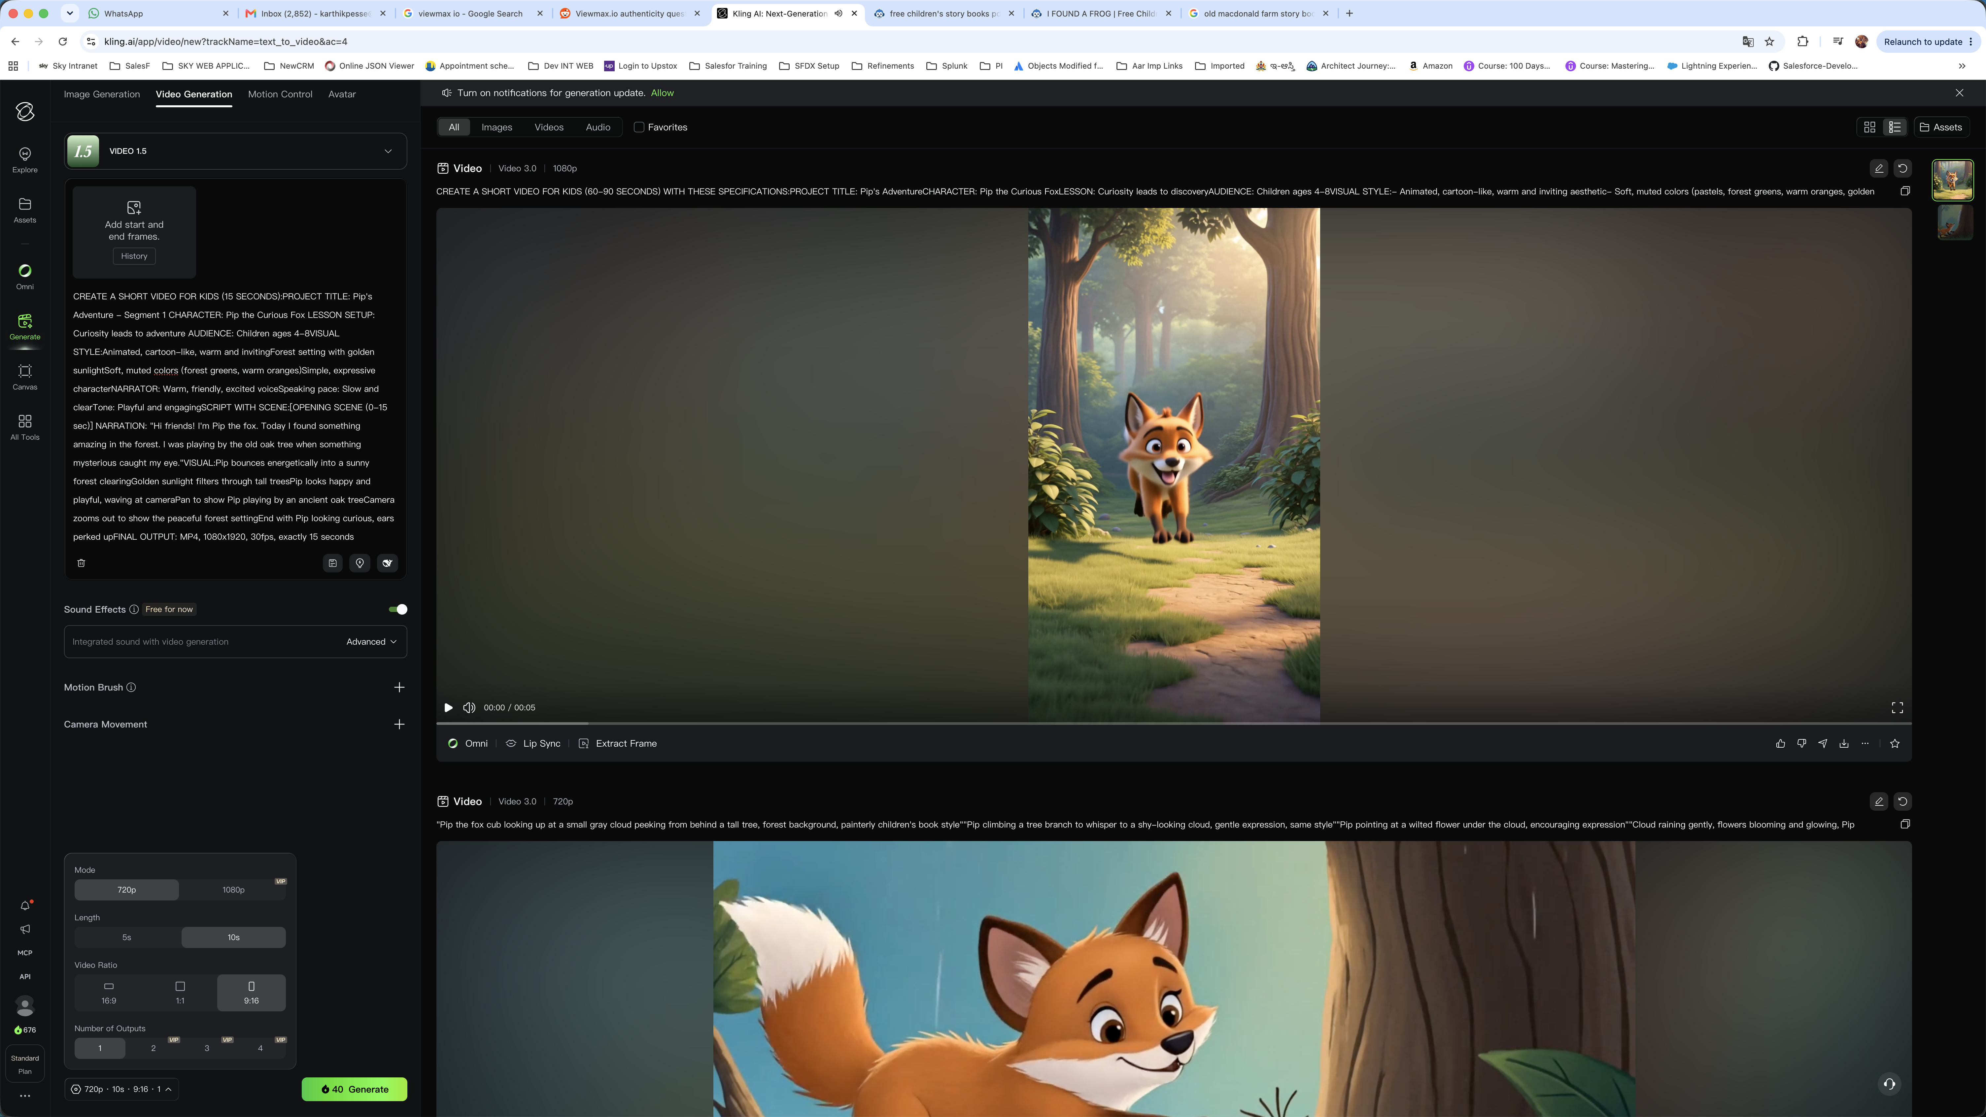Image resolution: width=1986 pixels, height=1117 pixels.
Task: Check the Favorites filter checkbox
Action: pyautogui.click(x=638, y=127)
